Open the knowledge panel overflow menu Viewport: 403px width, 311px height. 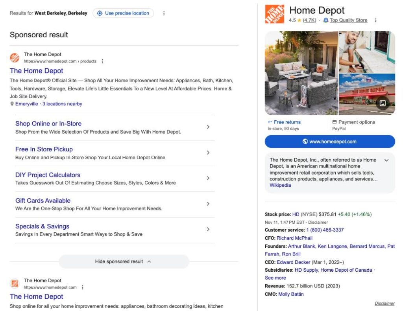(x=376, y=20)
